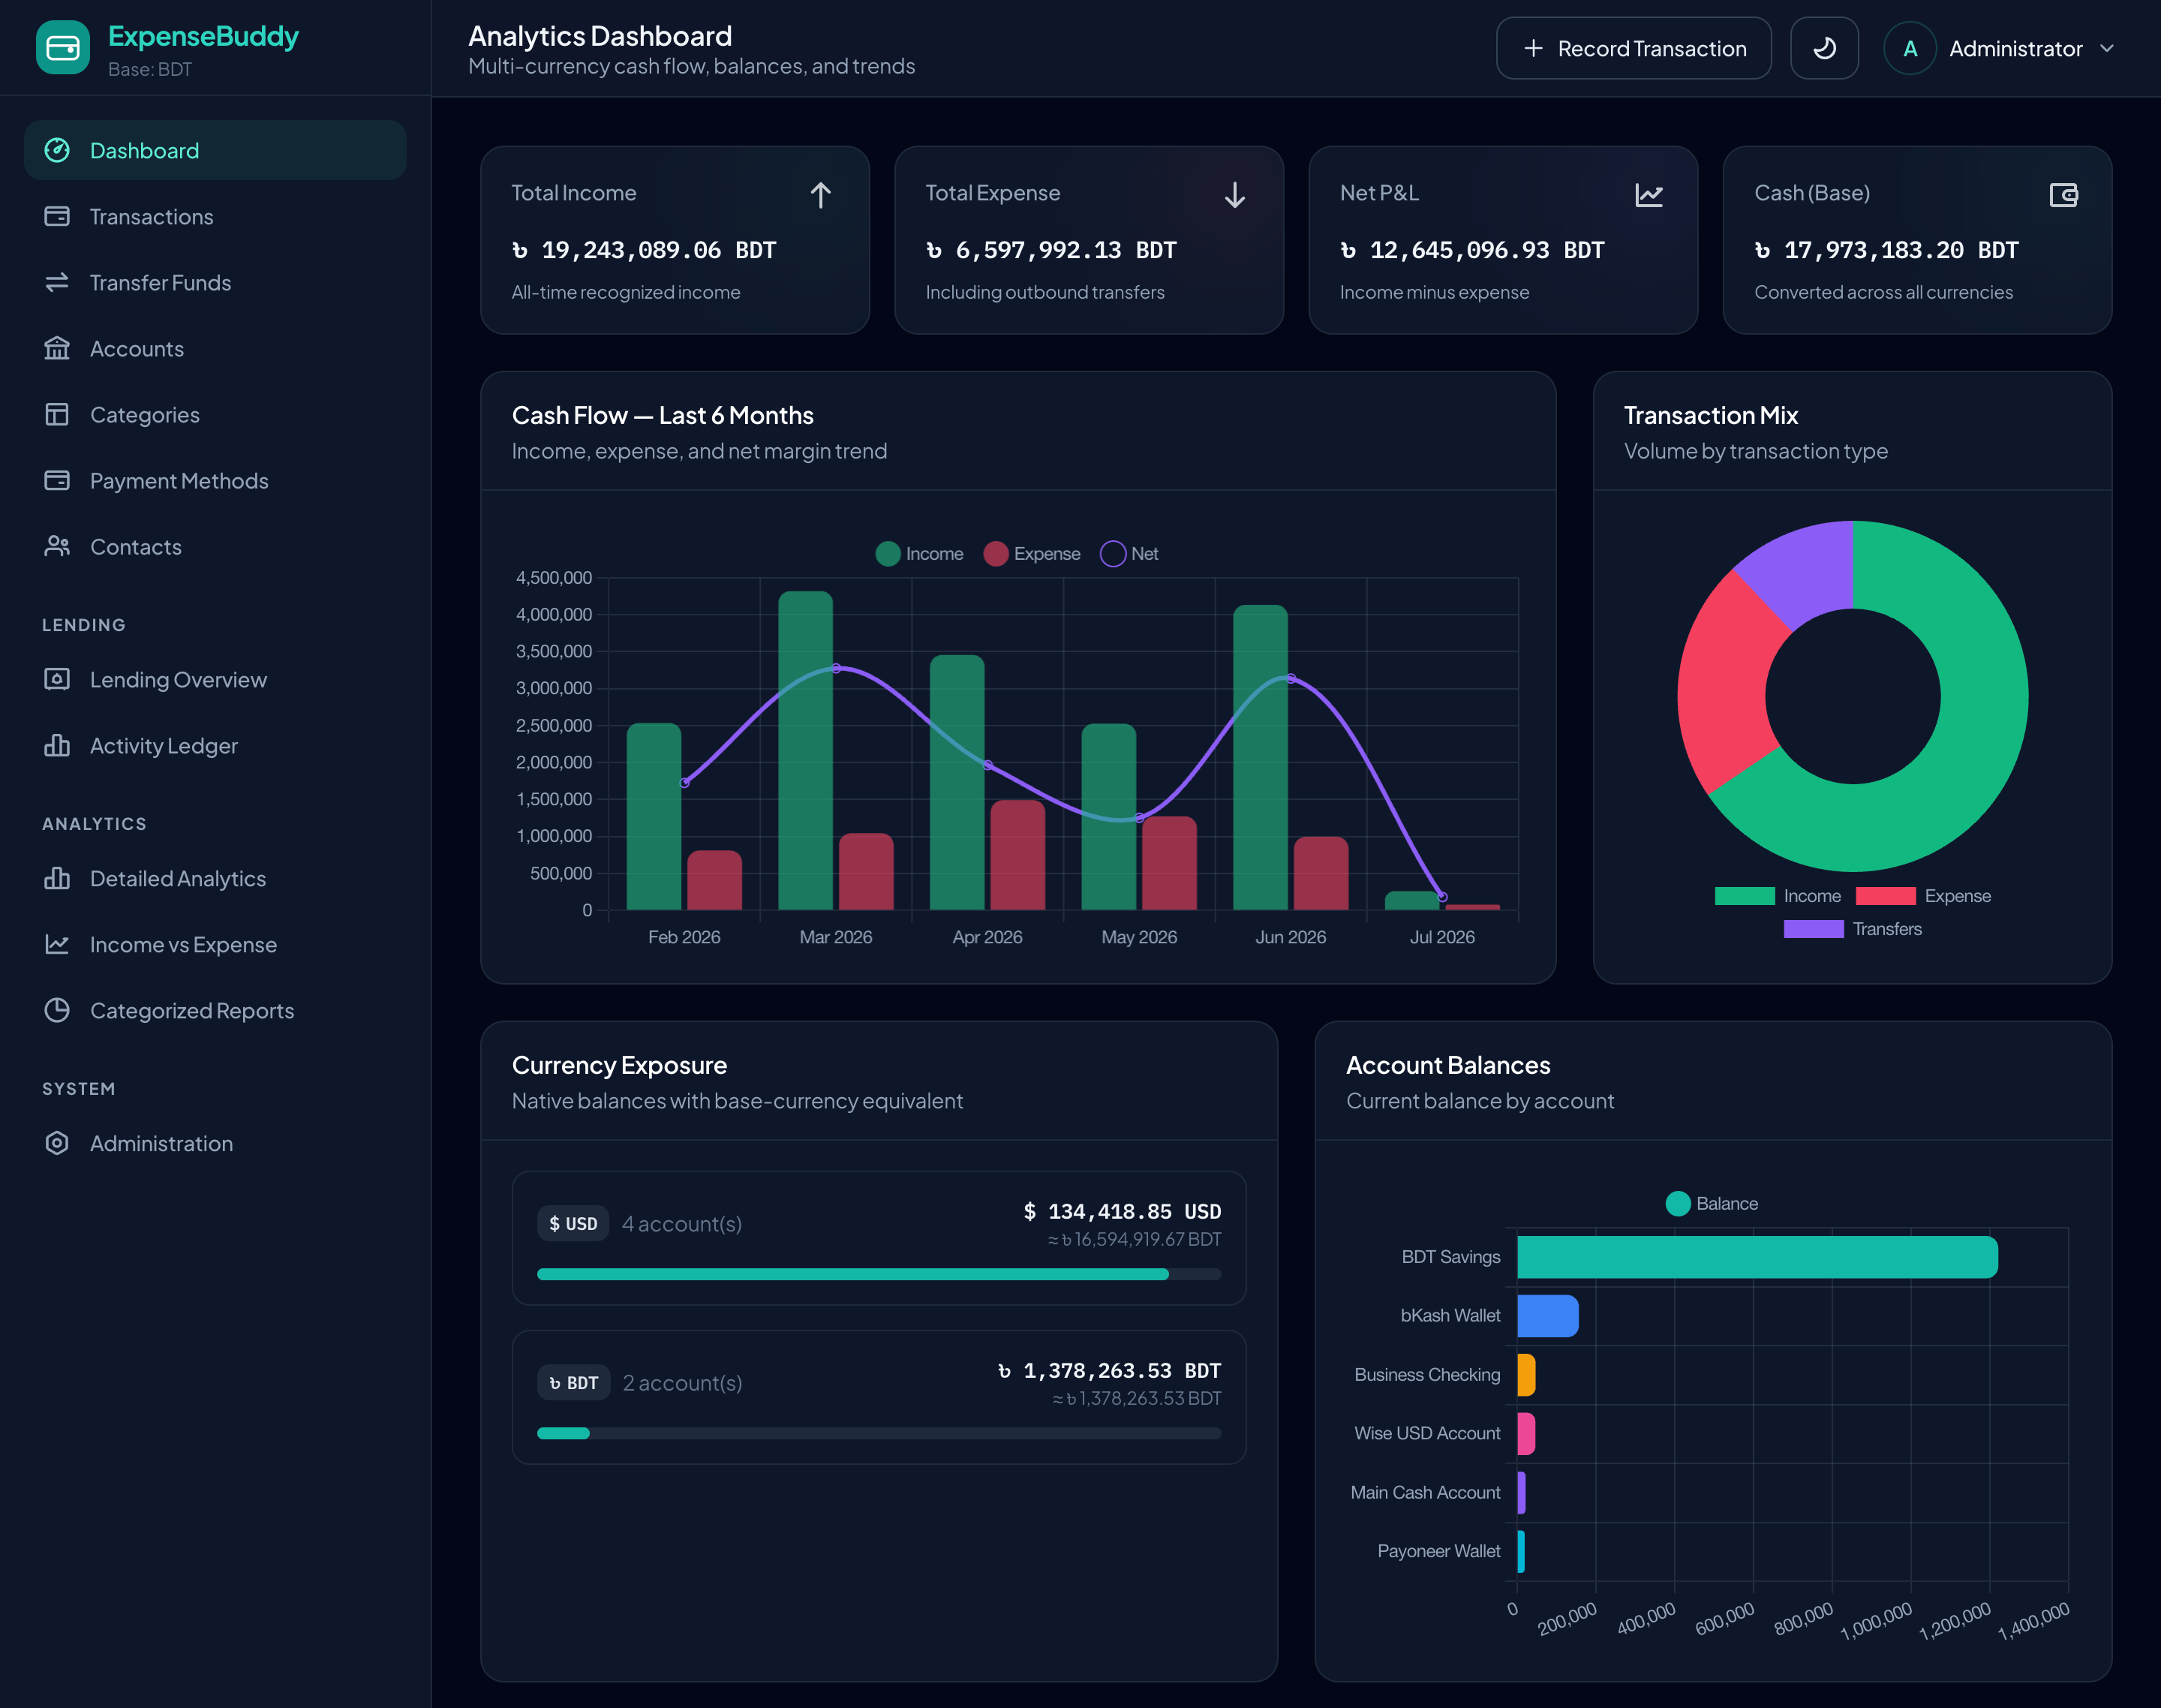Screen dimensions: 2161x1708
Task: Click the Categories sidebar icon
Action: click(x=57, y=414)
